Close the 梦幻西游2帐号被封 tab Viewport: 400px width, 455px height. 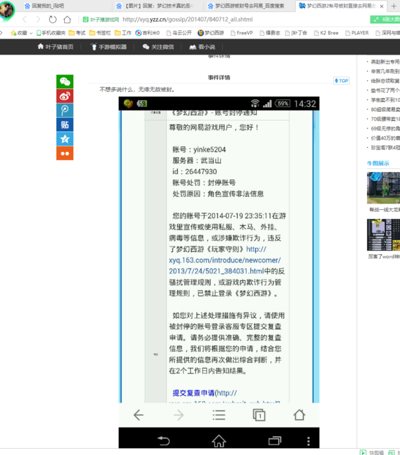point(382,6)
